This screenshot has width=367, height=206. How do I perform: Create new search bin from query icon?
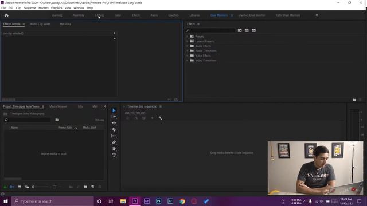click(x=57, y=120)
